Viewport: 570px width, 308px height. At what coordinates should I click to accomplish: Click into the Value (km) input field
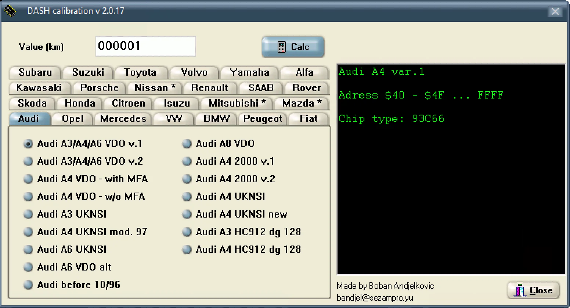coord(145,46)
